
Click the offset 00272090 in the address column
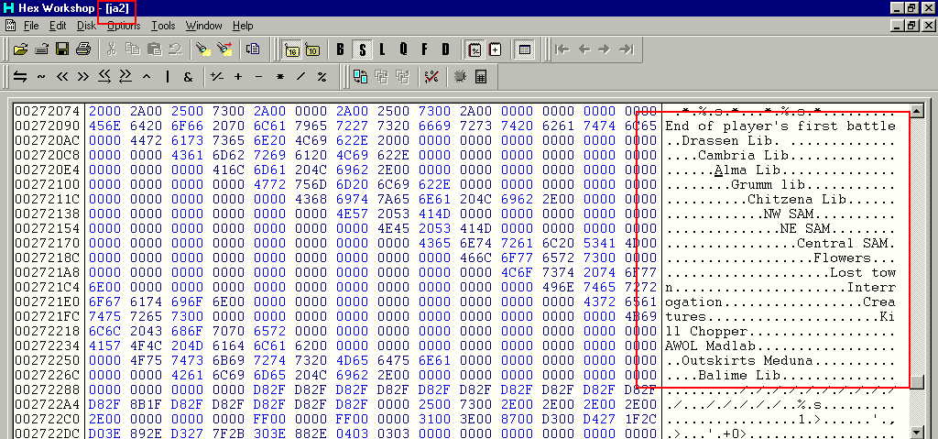tap(48, 126)
